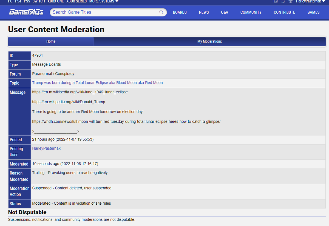Open the Q&A menu

[x=225, y=12]
